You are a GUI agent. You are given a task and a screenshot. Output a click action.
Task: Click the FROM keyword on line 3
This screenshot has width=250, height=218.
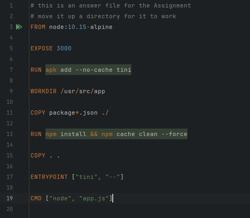click(x=38, y=27)
